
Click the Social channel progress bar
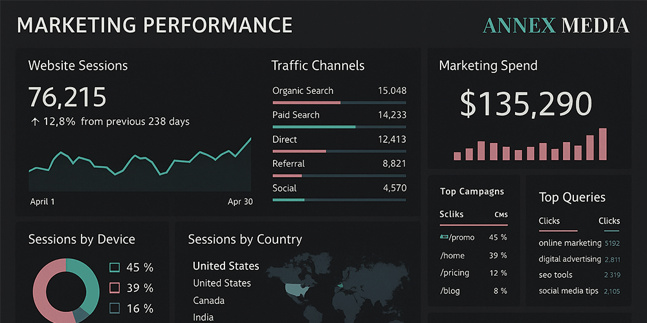tap(339, 200)
